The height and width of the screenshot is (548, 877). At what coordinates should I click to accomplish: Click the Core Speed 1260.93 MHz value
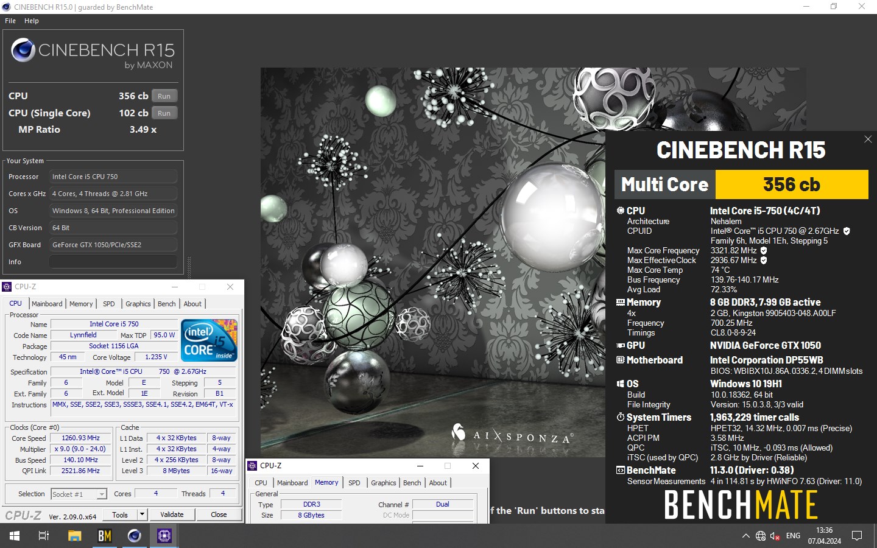click(x=80, y=438)
